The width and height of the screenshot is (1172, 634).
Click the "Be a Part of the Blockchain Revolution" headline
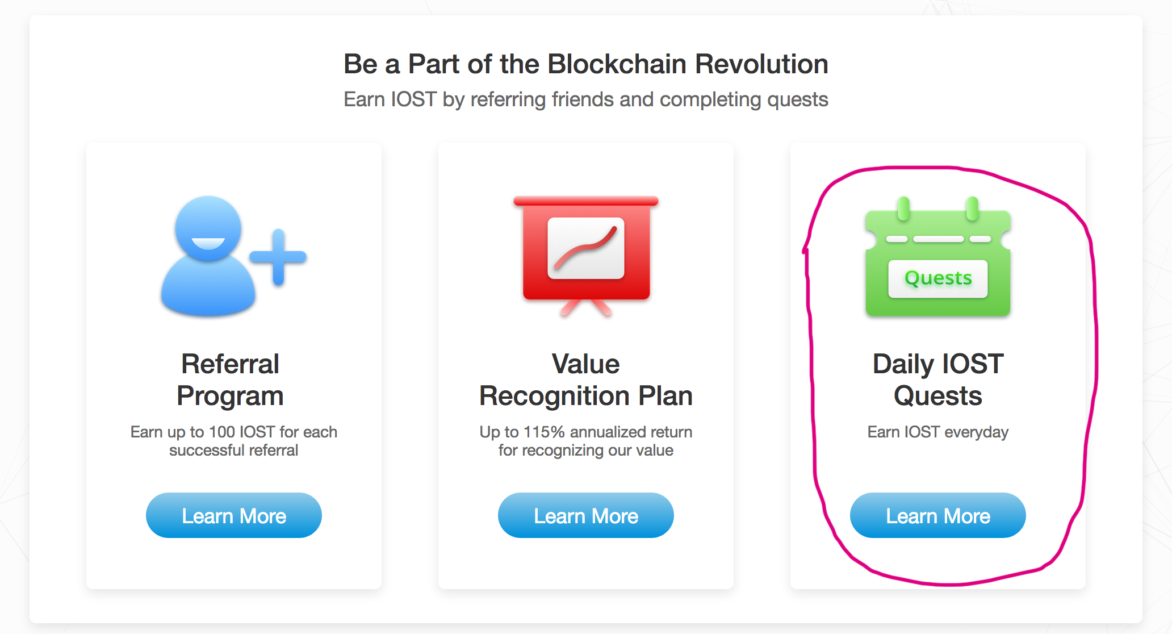[586, 64]
